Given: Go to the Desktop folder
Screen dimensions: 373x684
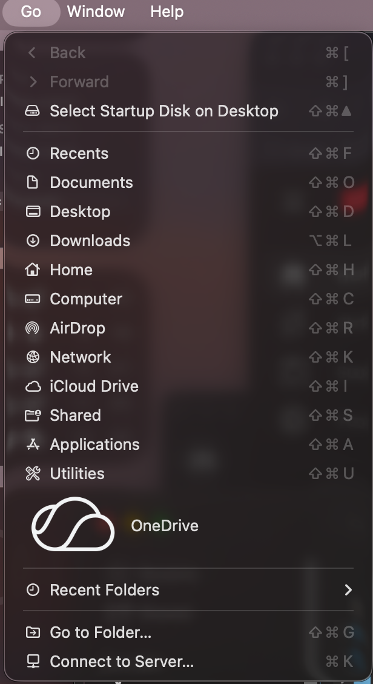Looking at the screenshot, I should point(80,212).
